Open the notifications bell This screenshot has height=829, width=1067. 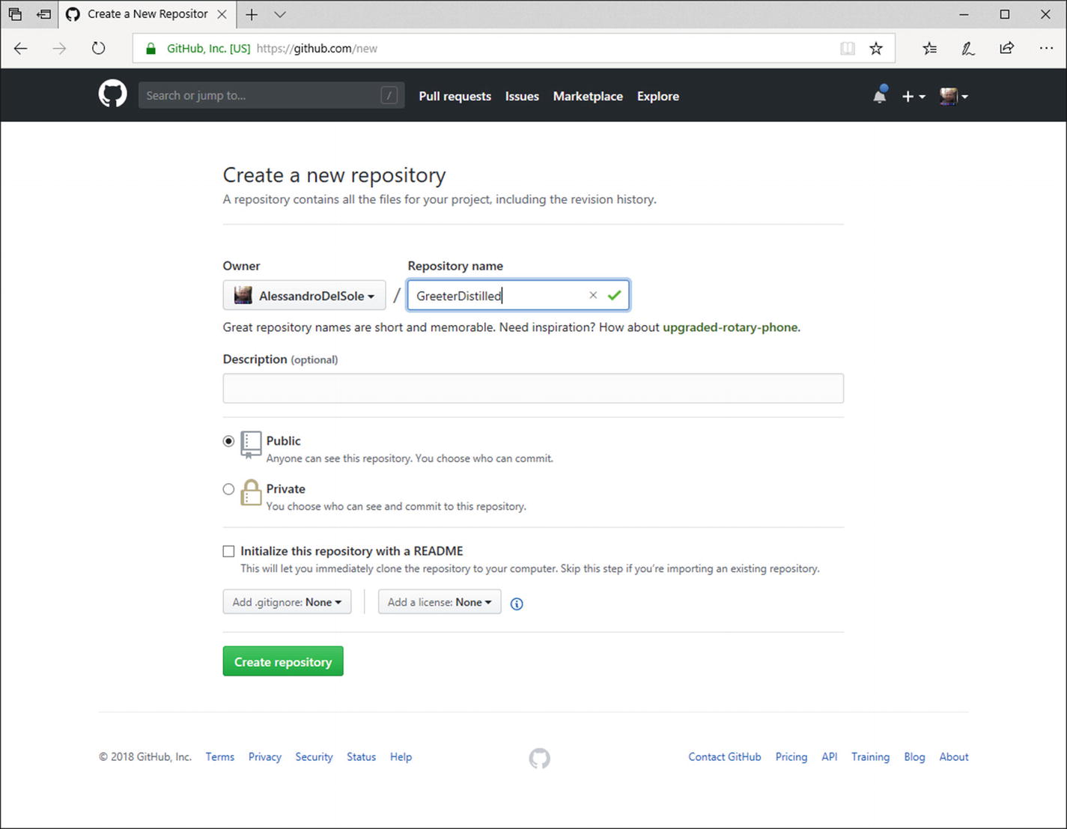point(880,96)
